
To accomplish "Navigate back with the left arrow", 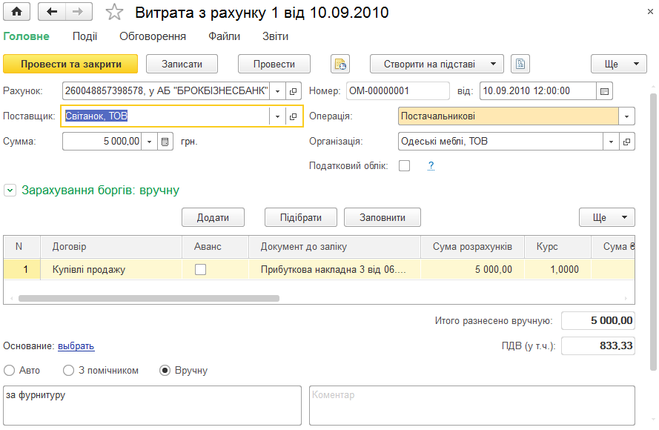I will click(x=52, y=12).
